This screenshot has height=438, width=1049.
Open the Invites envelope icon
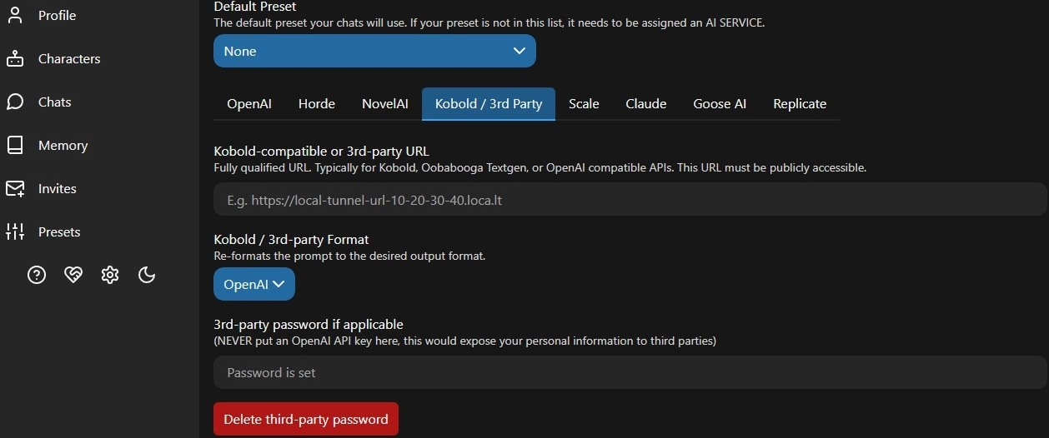[x=15, y=188]
